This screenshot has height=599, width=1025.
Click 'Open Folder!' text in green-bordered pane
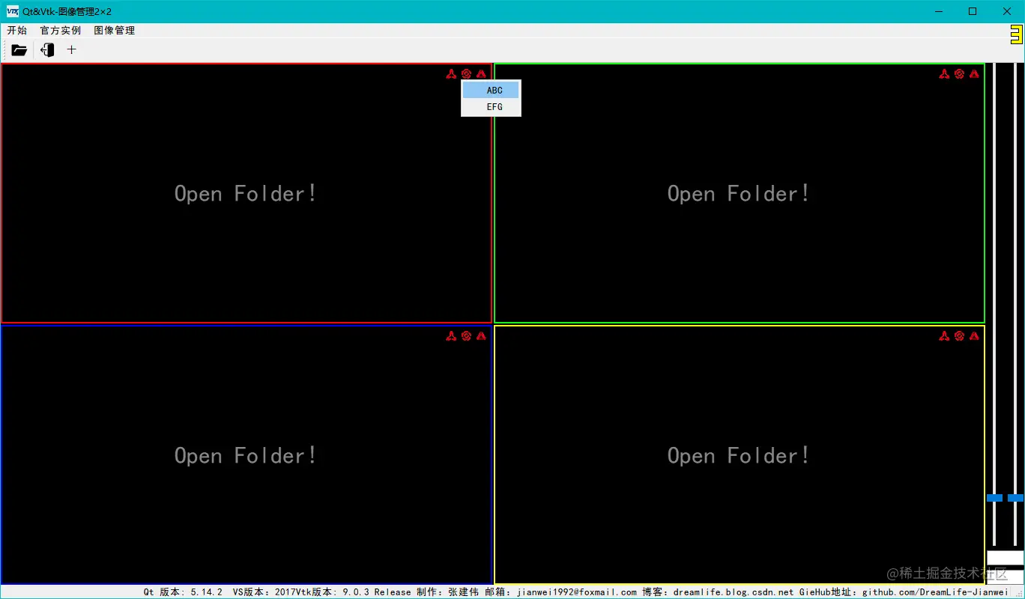coord(739,194)
